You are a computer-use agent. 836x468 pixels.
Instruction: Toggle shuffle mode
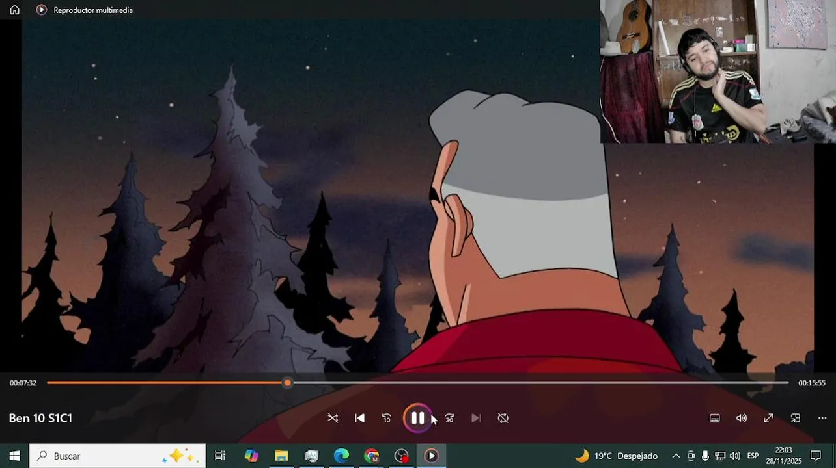coord(333,418)
